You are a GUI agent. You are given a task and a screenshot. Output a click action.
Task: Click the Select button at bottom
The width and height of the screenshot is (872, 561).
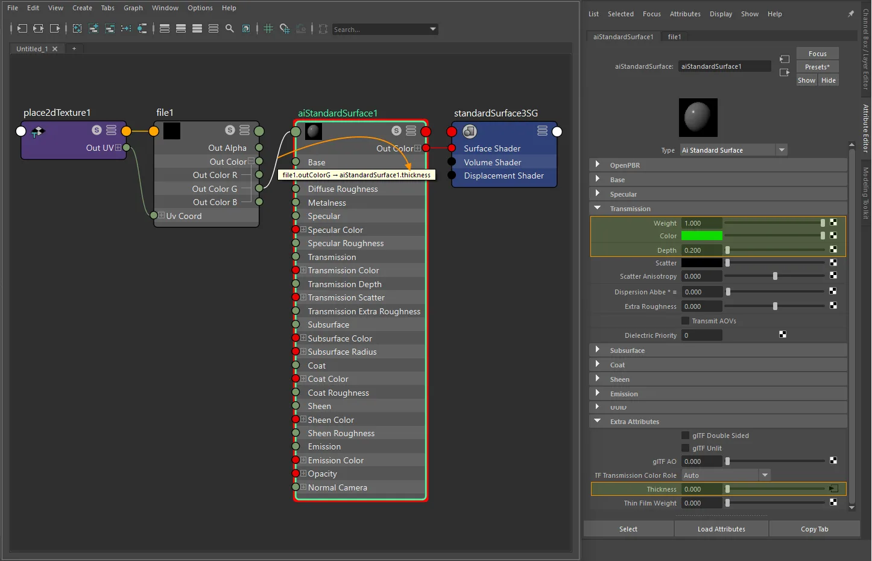(x=628, y=529)
